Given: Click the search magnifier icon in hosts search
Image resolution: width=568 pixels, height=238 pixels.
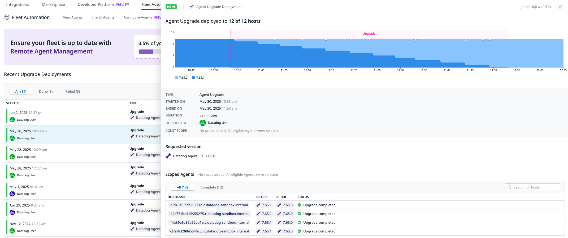Looking at the screenshot, I should click(509, 187).
